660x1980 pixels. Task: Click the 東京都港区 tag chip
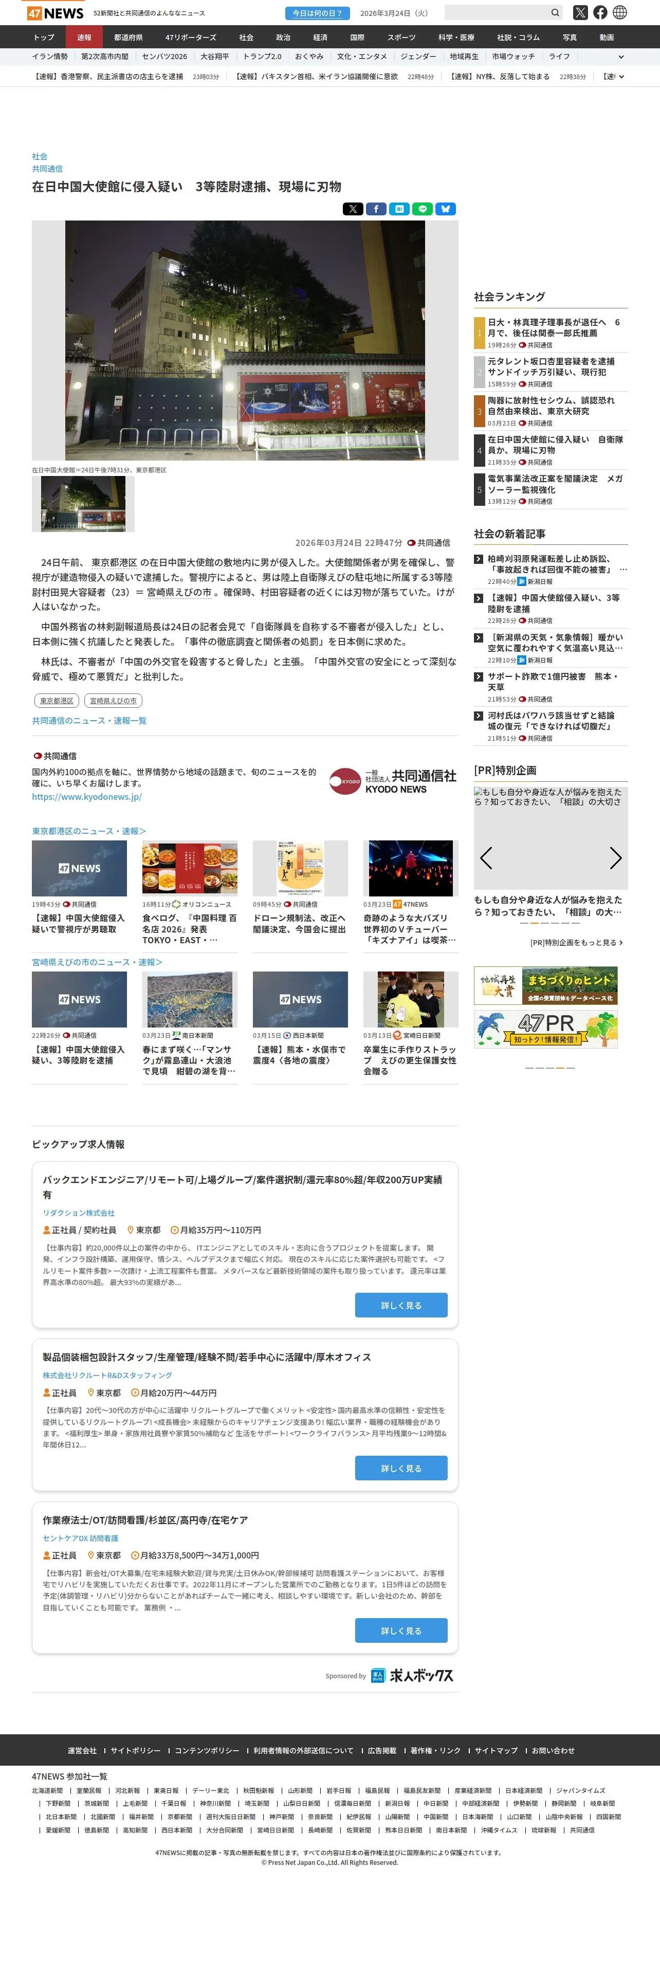point(57,700)
